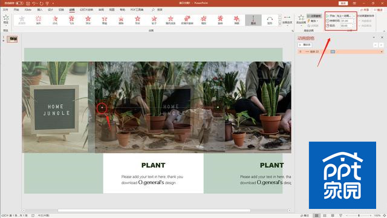Click Play From (播放自) in Animation Pane
Viewport: 387px width, 218px height.
(x=305, y=45)
